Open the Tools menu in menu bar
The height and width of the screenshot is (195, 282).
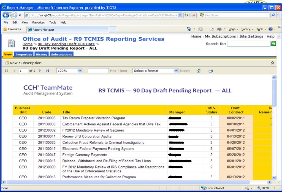53,23
